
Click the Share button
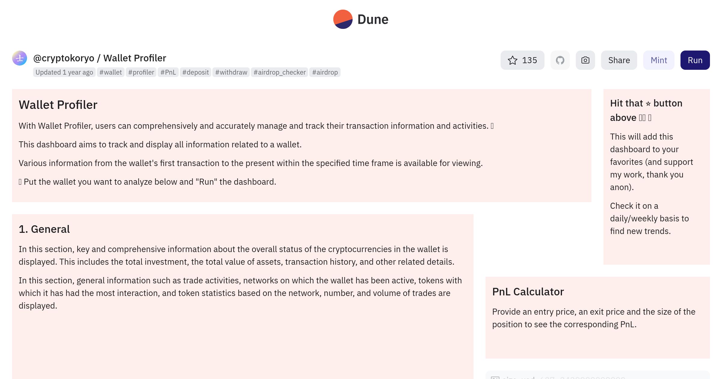[x=619, y=60]
